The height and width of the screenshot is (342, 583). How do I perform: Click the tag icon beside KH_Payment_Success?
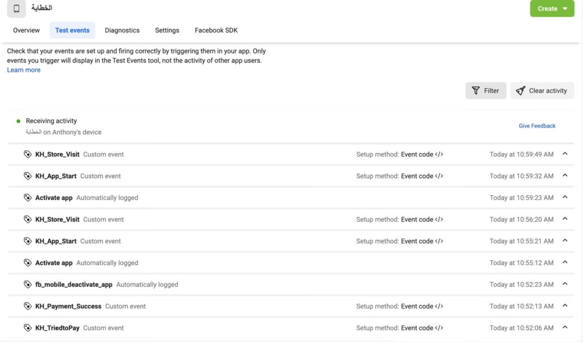(27, 306)
